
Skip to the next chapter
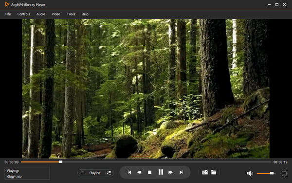coord(181,172)
